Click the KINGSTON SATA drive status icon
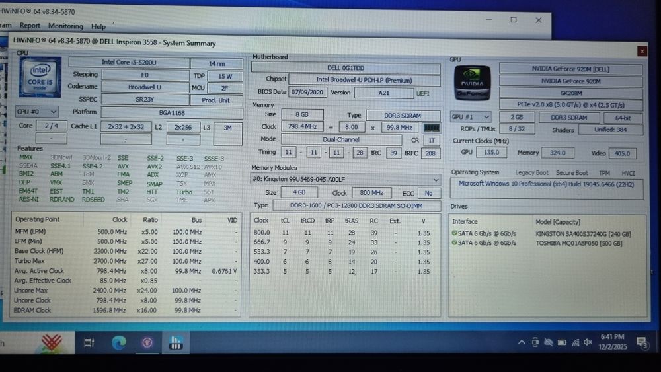Viewport: 661px width, 372px height. coord(454,233)
